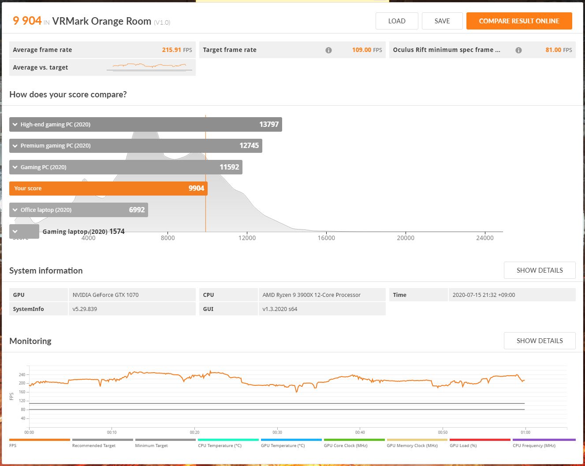The width and height of the screenshot is (585, 466).
Task: Show details for System information
Action: pos(539,270)
